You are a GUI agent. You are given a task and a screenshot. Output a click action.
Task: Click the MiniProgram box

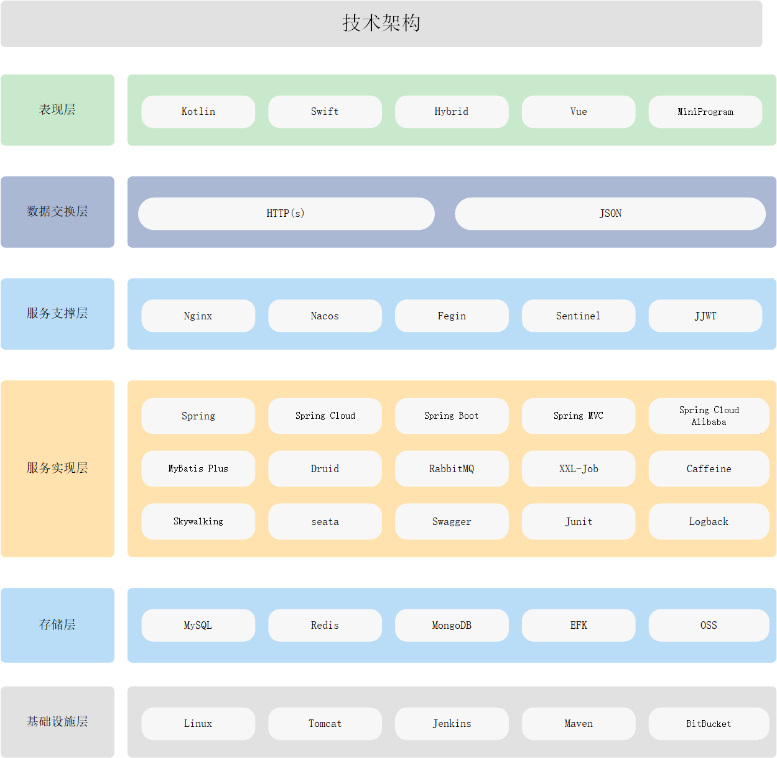click(705, 112)
